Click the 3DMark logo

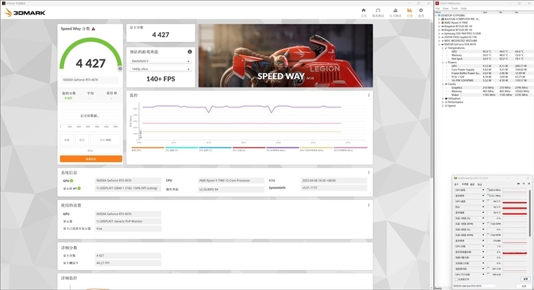pyautogui.click(x=25, y=13)
